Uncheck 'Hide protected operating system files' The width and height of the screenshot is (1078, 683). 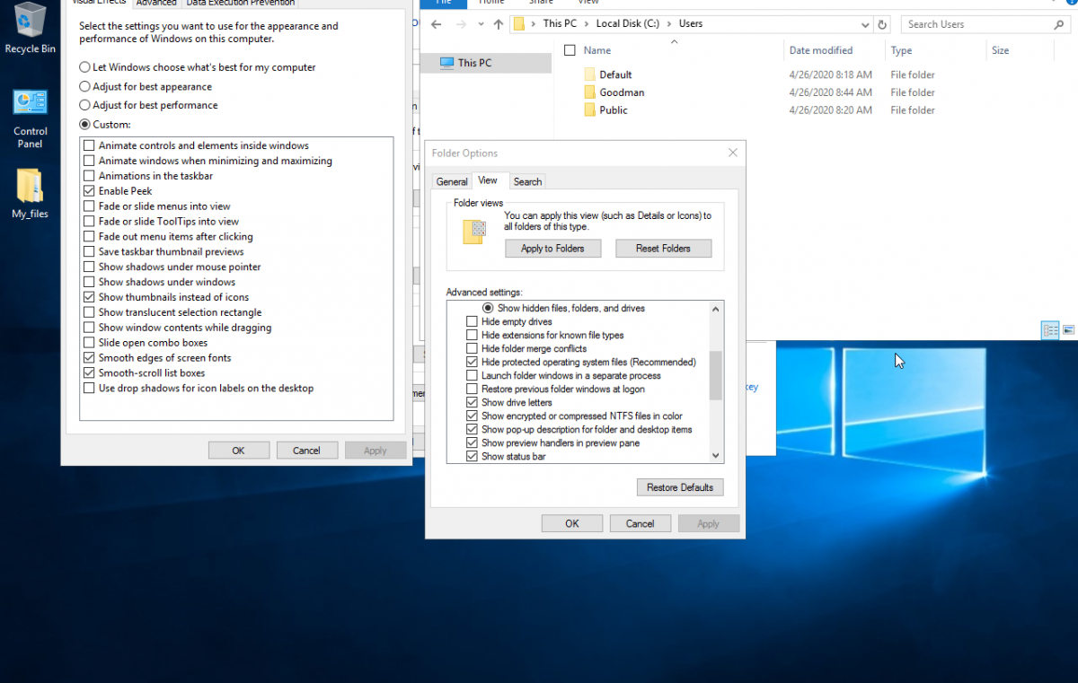coord(473,362)
